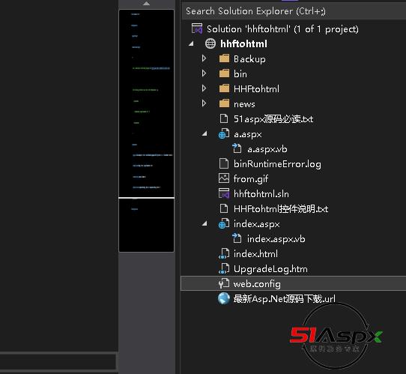Expand the bin folder
406x374 pixels.
[204, 73]
